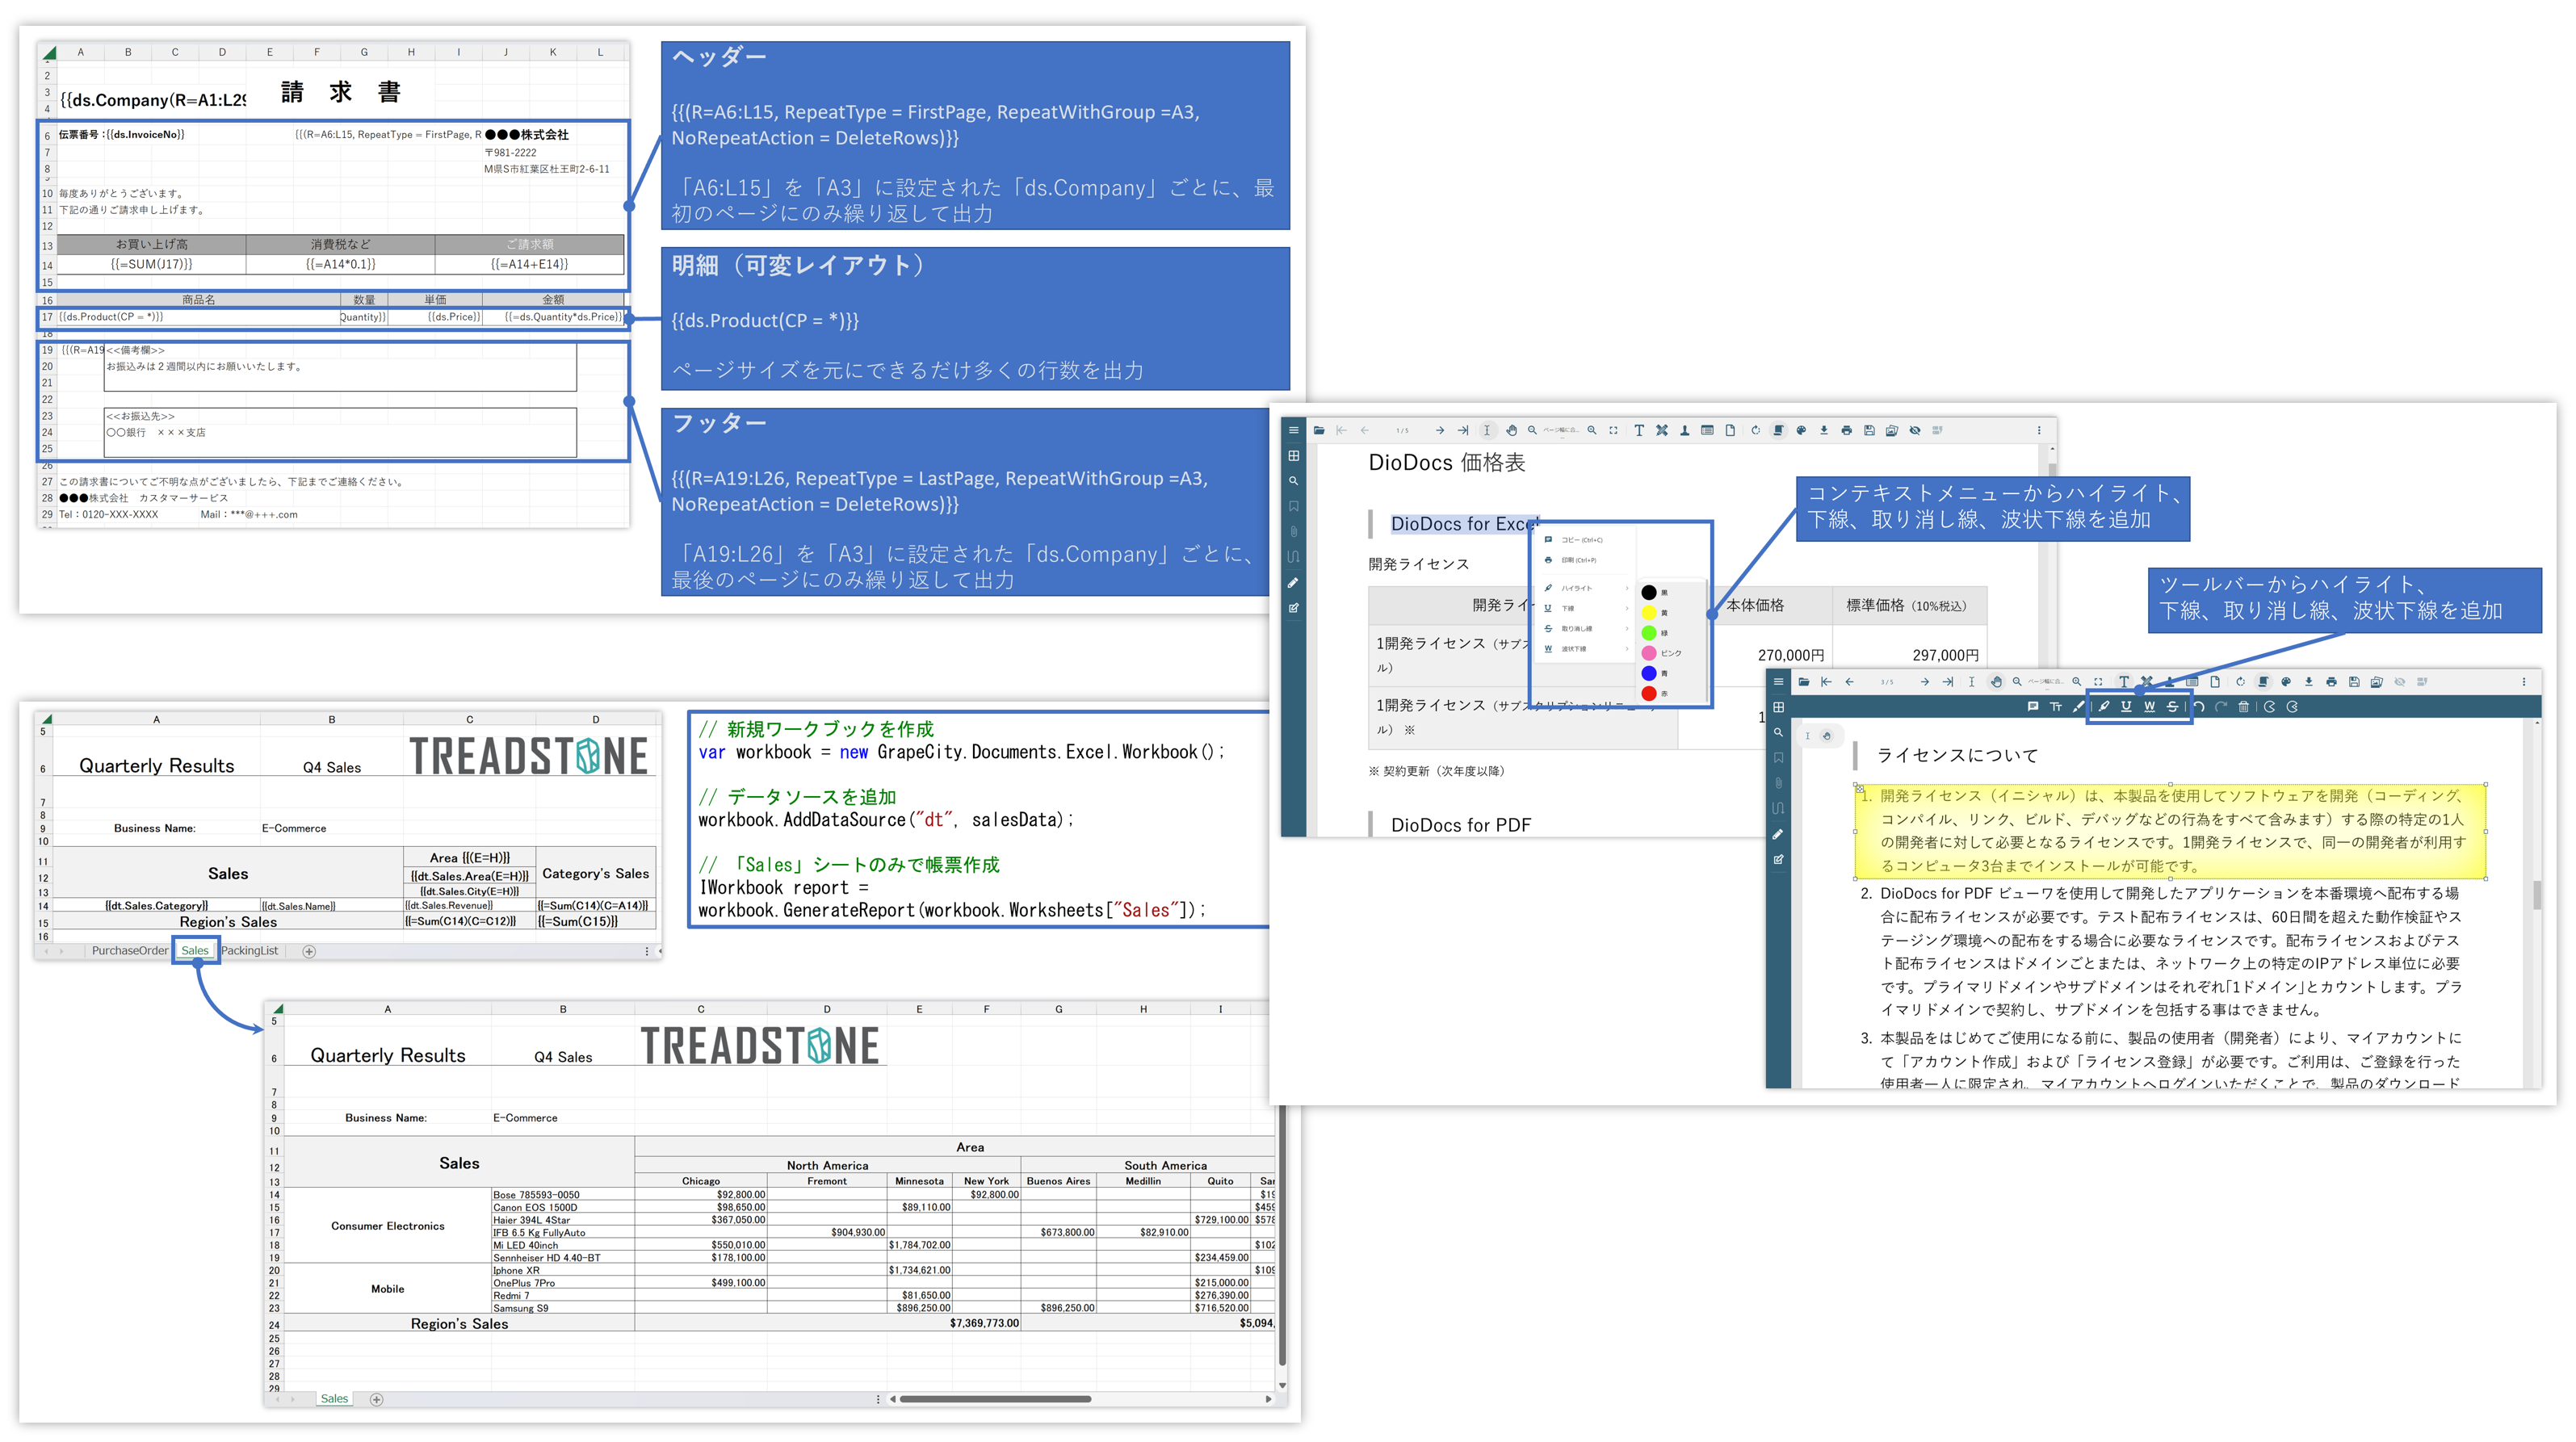This screenshot has width=2576, height=1442.
Task: Jump to last page in 1/5 viewer
Action: click(x=1462, y=431)
